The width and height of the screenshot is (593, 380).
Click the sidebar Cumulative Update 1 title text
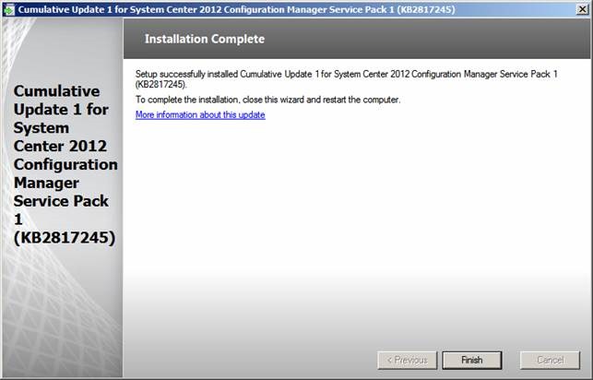tap(65, 164)
